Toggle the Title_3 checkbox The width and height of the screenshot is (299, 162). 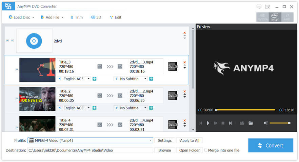(x=17, y=70)
